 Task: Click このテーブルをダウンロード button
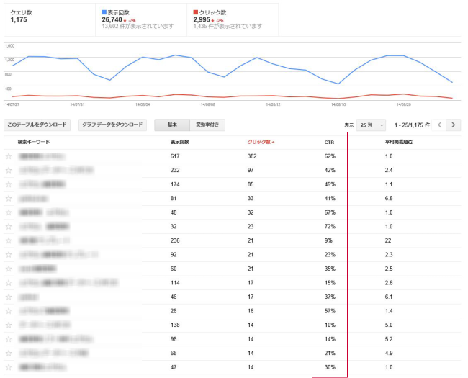37,125
